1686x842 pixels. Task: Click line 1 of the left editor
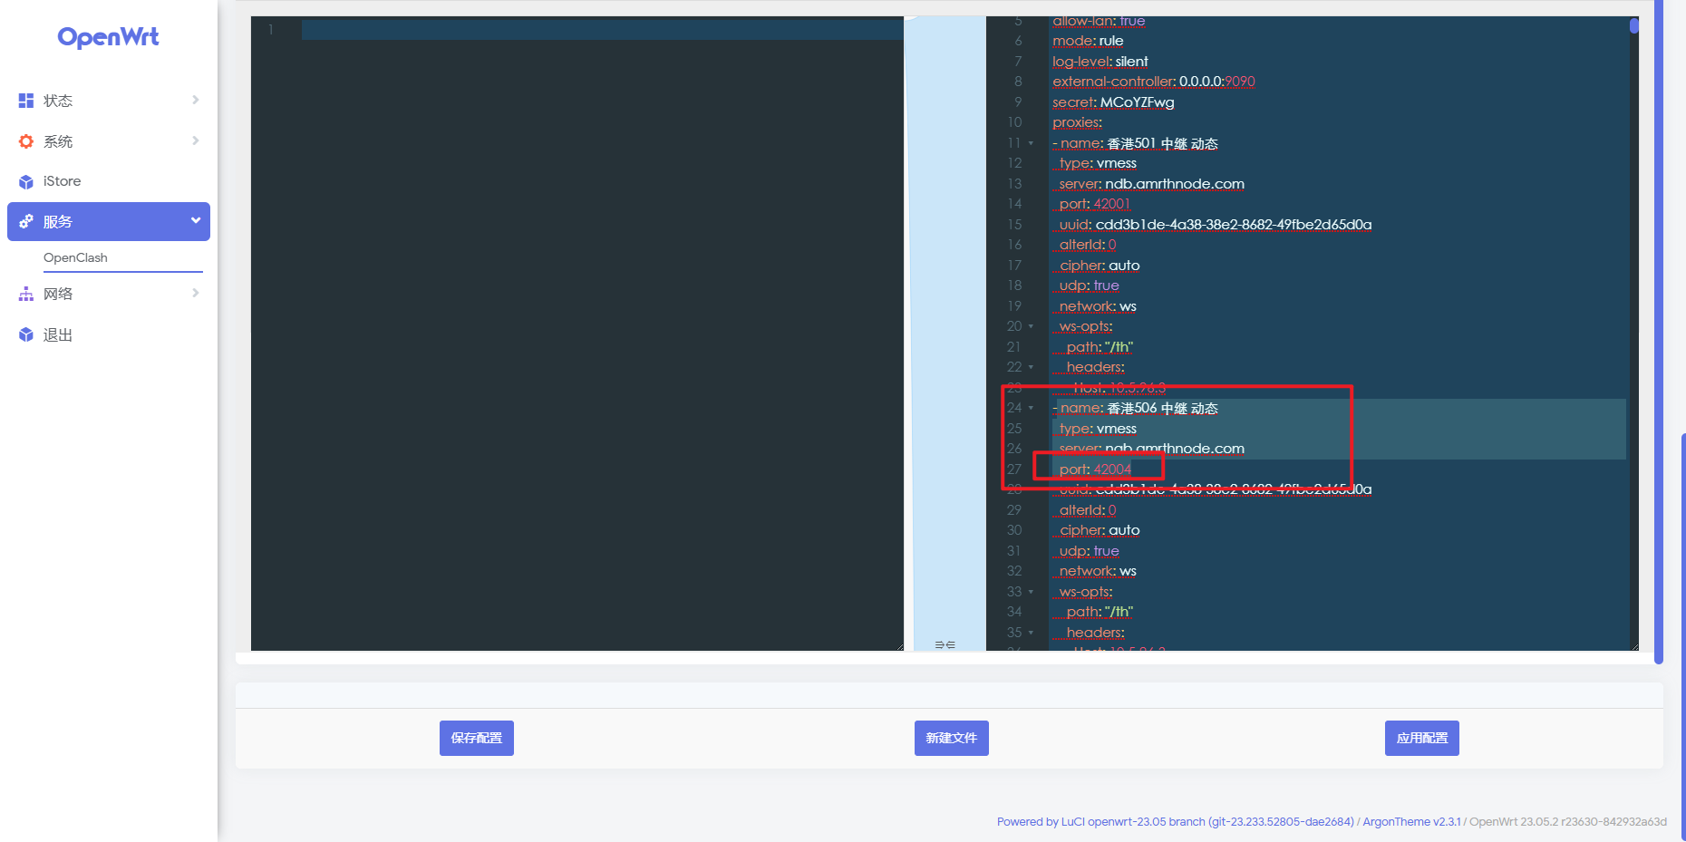tap(602, 30)
